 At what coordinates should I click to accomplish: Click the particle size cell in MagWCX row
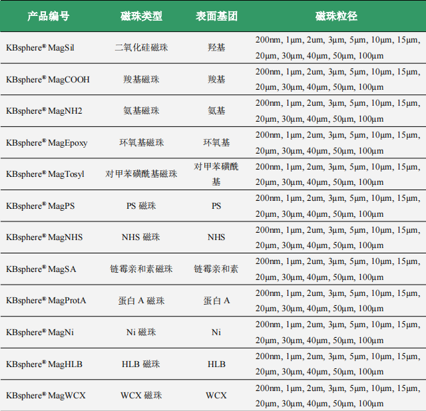click(337, 396)
